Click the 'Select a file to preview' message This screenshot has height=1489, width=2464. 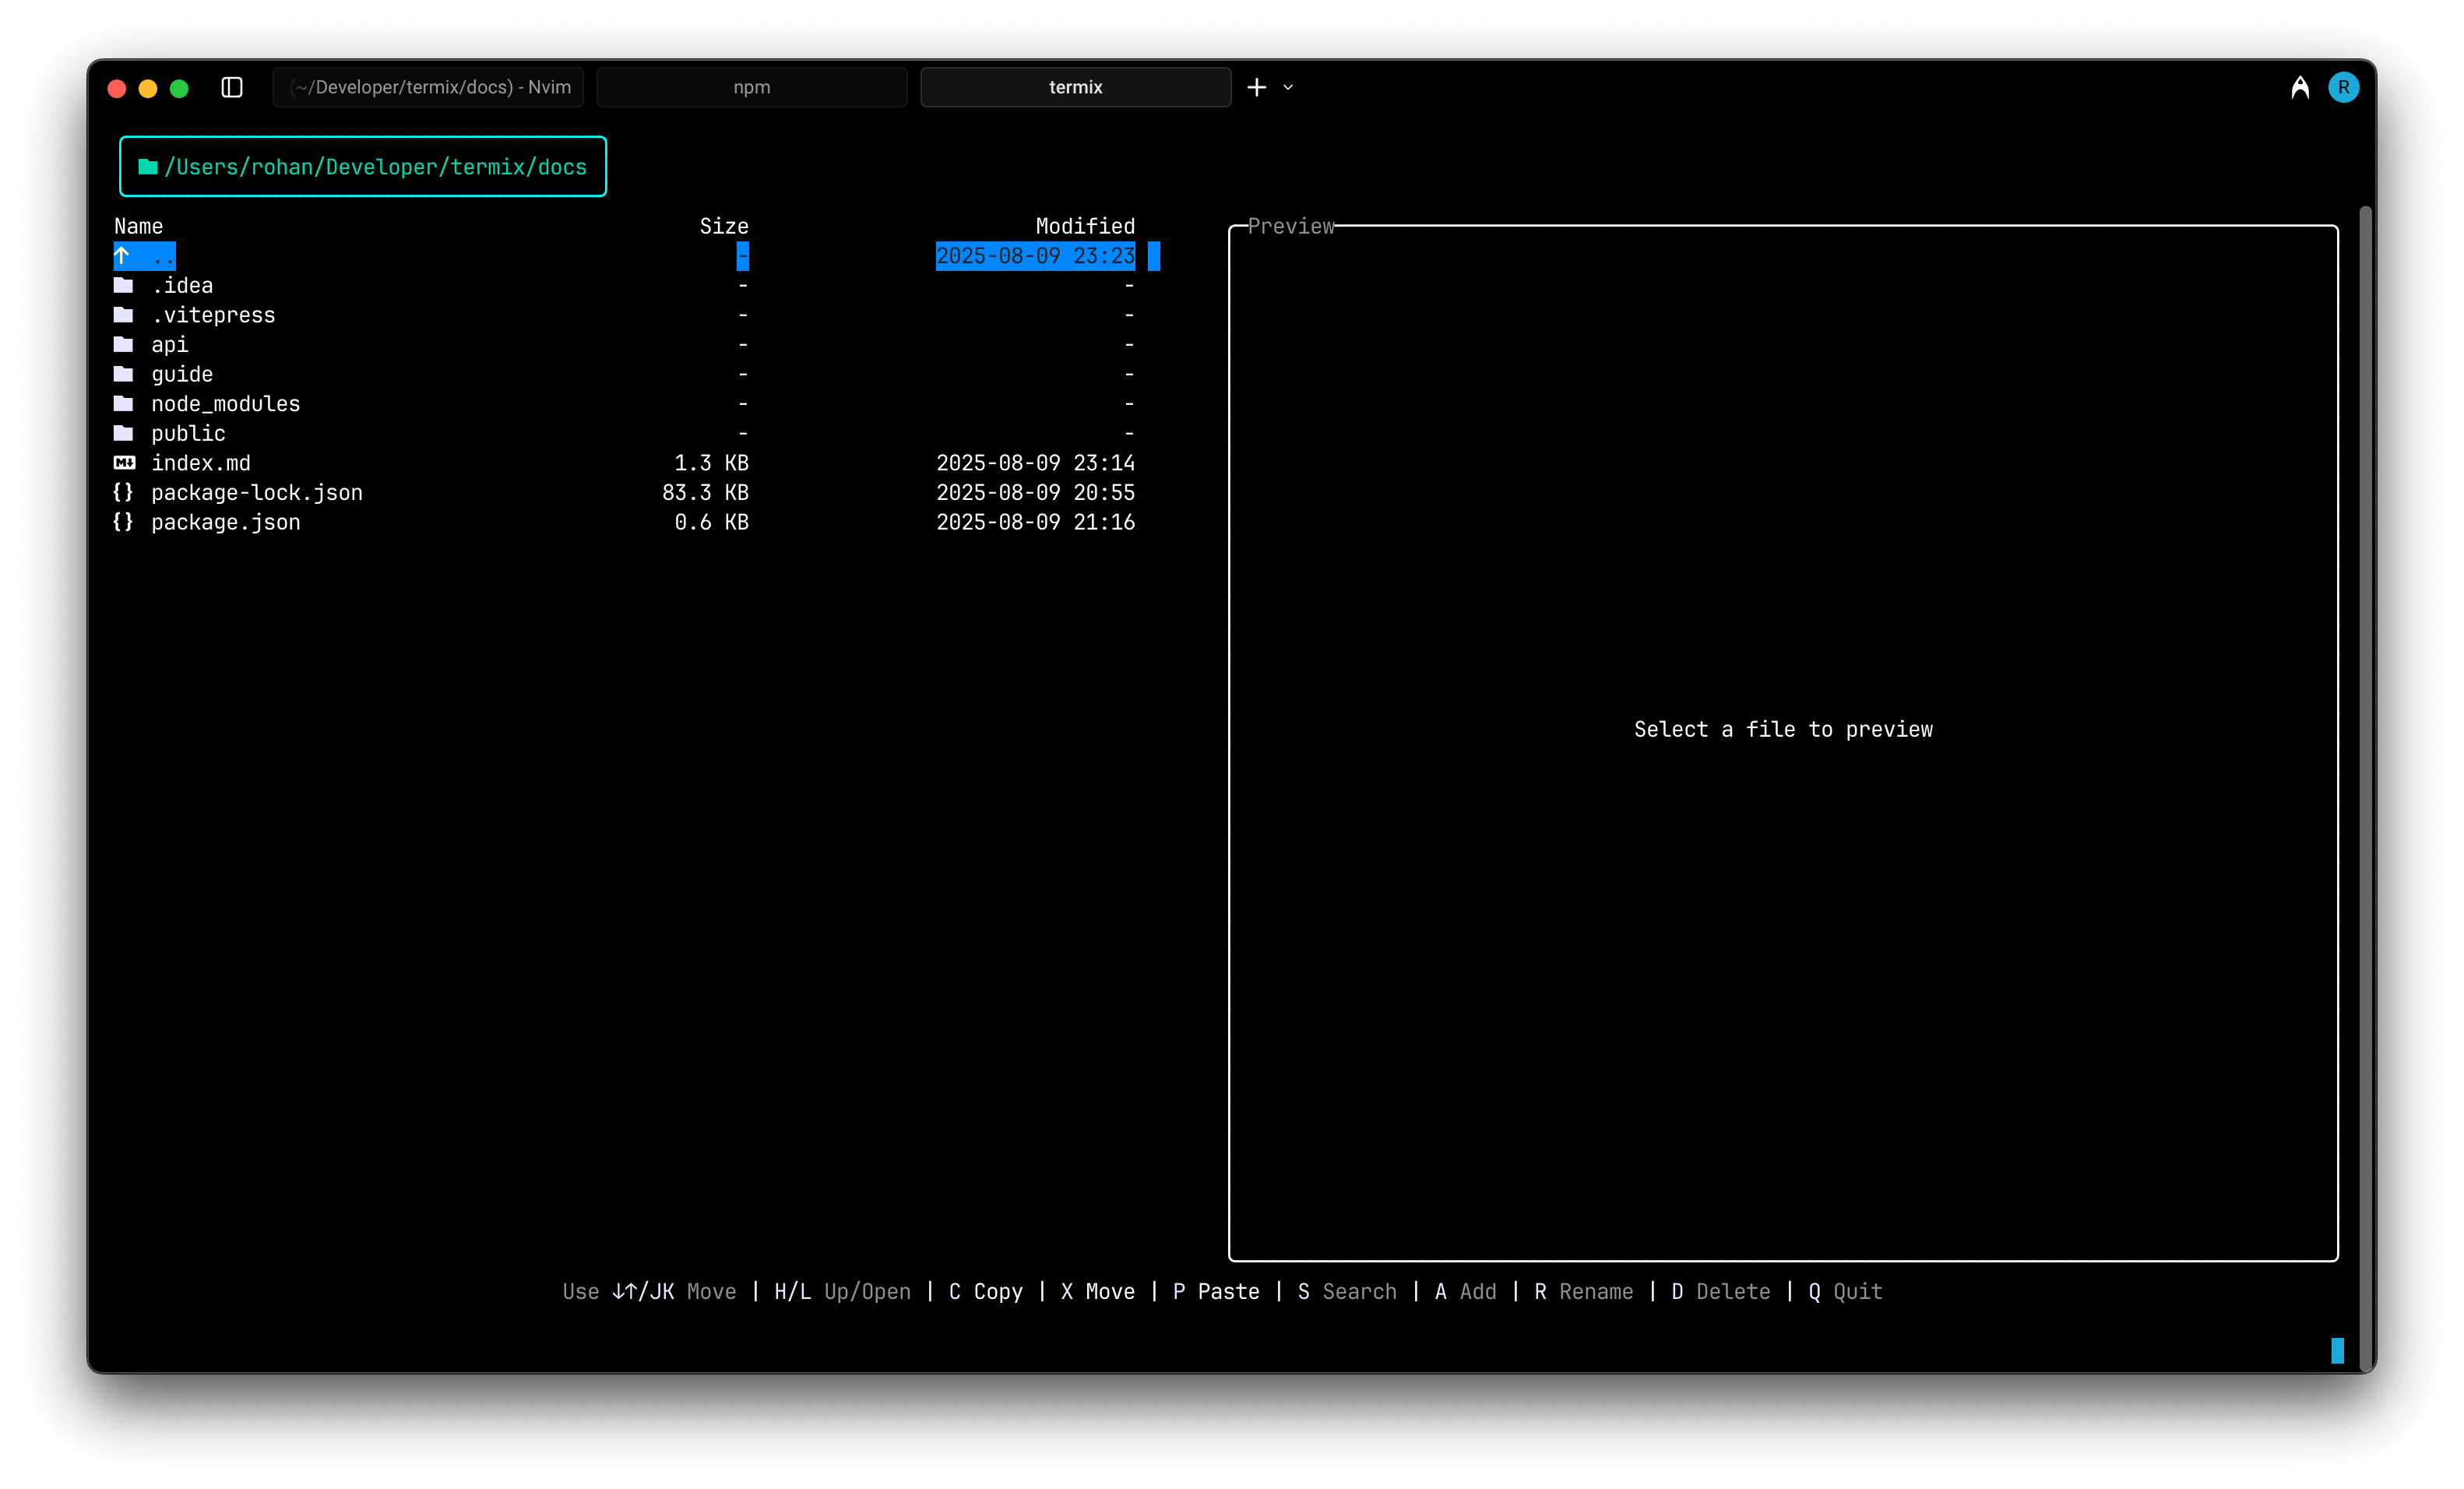[1783, 730]
